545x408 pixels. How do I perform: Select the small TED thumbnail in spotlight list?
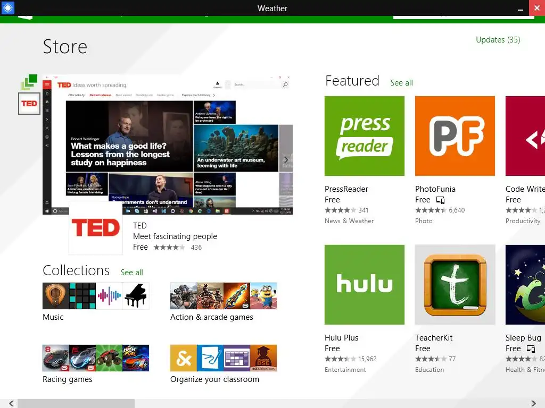(29, 104)
